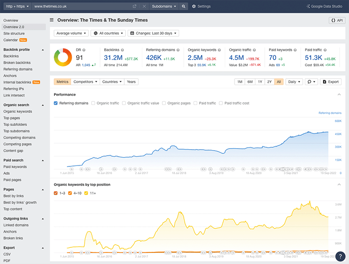
Task: Click Google update marker near 1 Jun 2015 on Performance chart
Action: pyautogui.click(x=72, y=169)
